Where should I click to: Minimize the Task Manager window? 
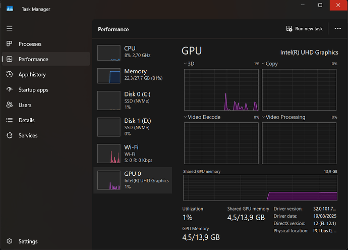tap(303, 5)
